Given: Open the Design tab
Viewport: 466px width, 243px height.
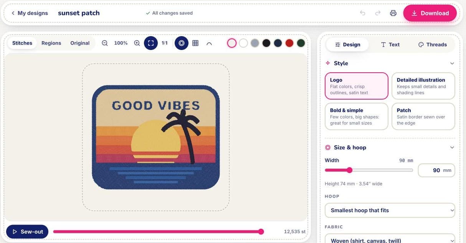Looking at the screenshot, I should click(x=347, y=45).
